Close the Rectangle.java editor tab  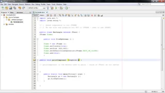tap(47, 12)
